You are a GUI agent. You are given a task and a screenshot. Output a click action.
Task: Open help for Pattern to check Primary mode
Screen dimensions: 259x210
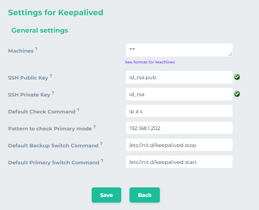(94, 127)
